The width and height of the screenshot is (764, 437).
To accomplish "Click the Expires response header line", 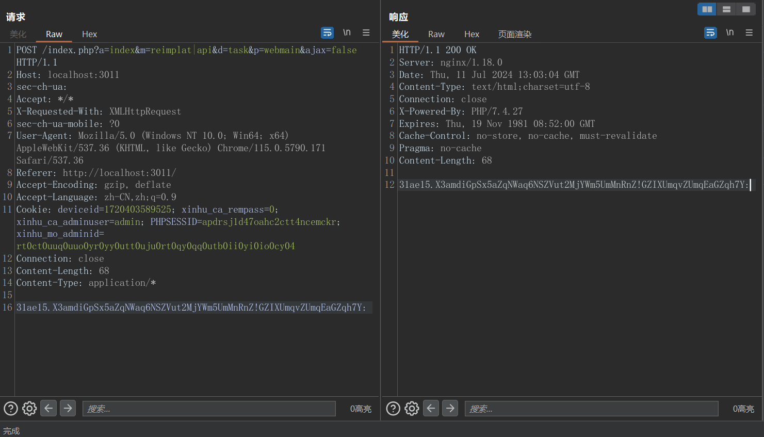I will point(497,124).
